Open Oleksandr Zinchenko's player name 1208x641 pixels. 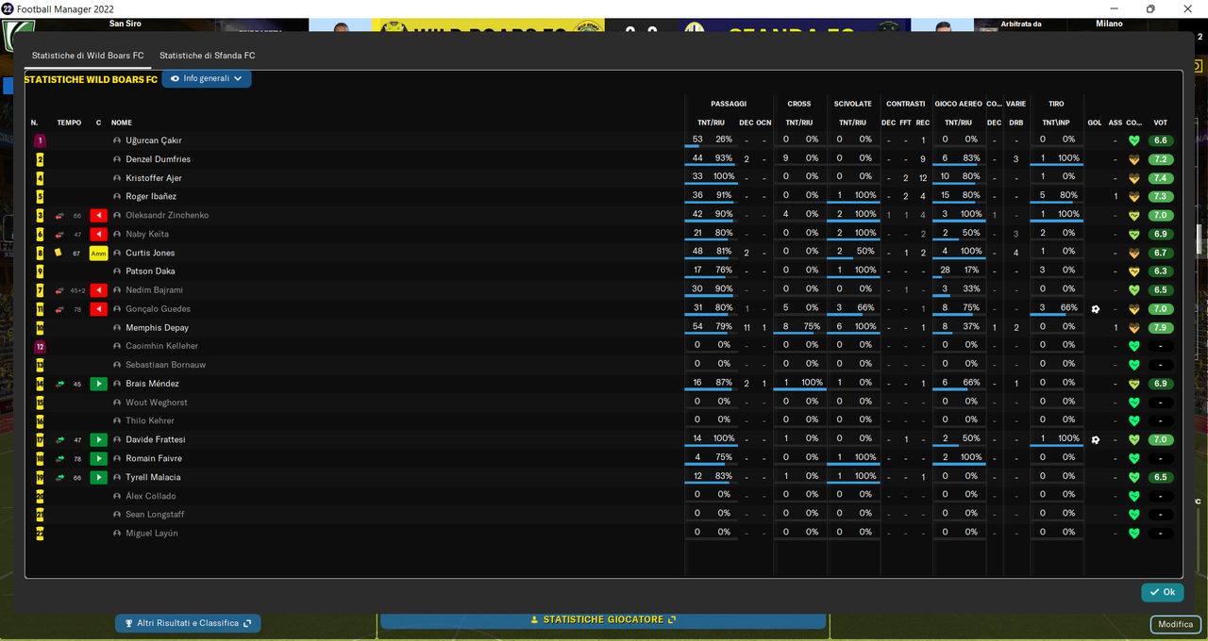pyautogui.click(x=167, y=215)
